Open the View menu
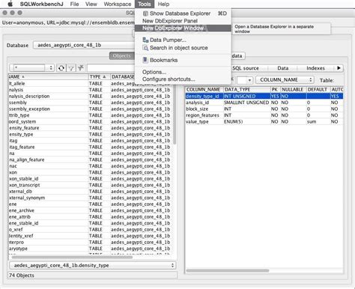The width and height of the screenshot is (355, 289). coord(91,4)
